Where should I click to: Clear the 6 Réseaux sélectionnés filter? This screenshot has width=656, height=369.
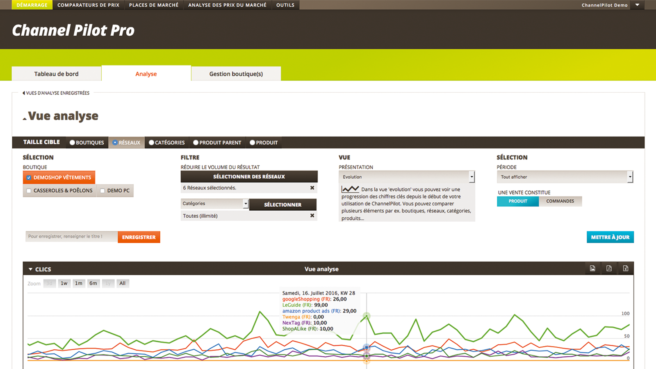click(312, 188)
